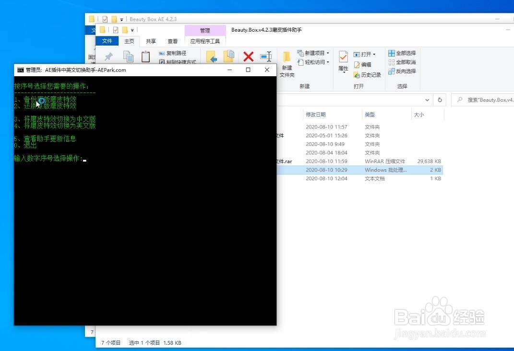Click Select none (全部取消)

point(402,62)
